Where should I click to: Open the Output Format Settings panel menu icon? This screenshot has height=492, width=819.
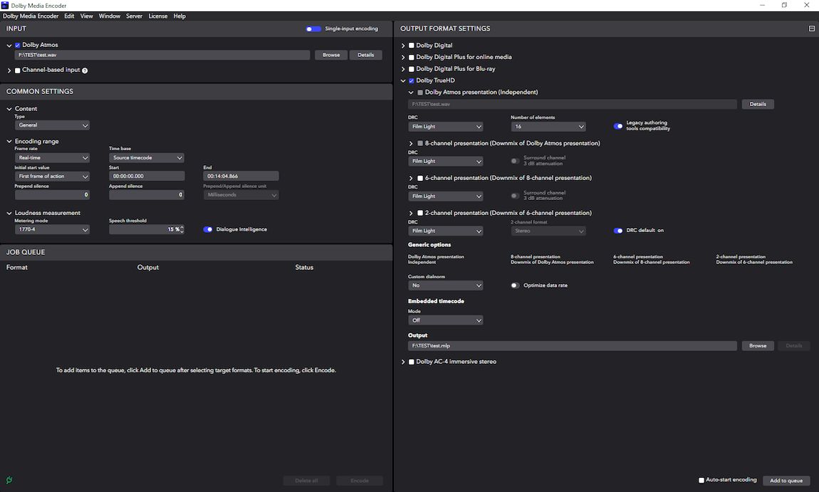pyautogui.click(x=811, y=28)
